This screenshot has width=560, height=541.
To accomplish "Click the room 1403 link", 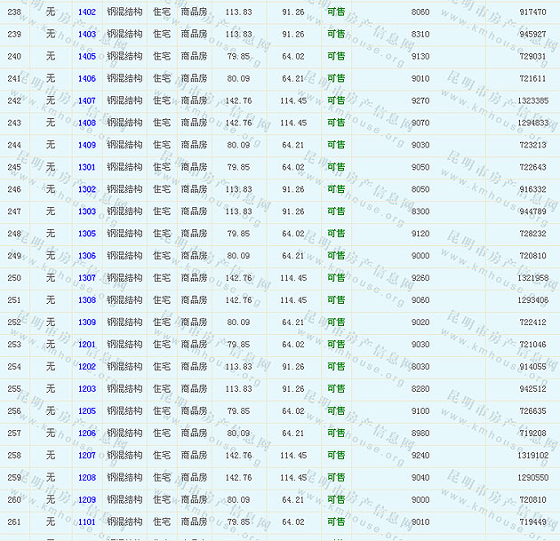I will click(86, 35).
